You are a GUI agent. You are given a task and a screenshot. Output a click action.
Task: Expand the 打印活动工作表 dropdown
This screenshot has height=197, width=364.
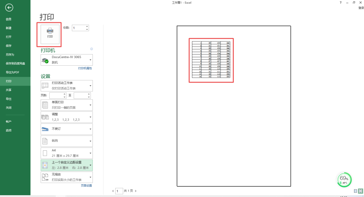click(x=67, y=86)
